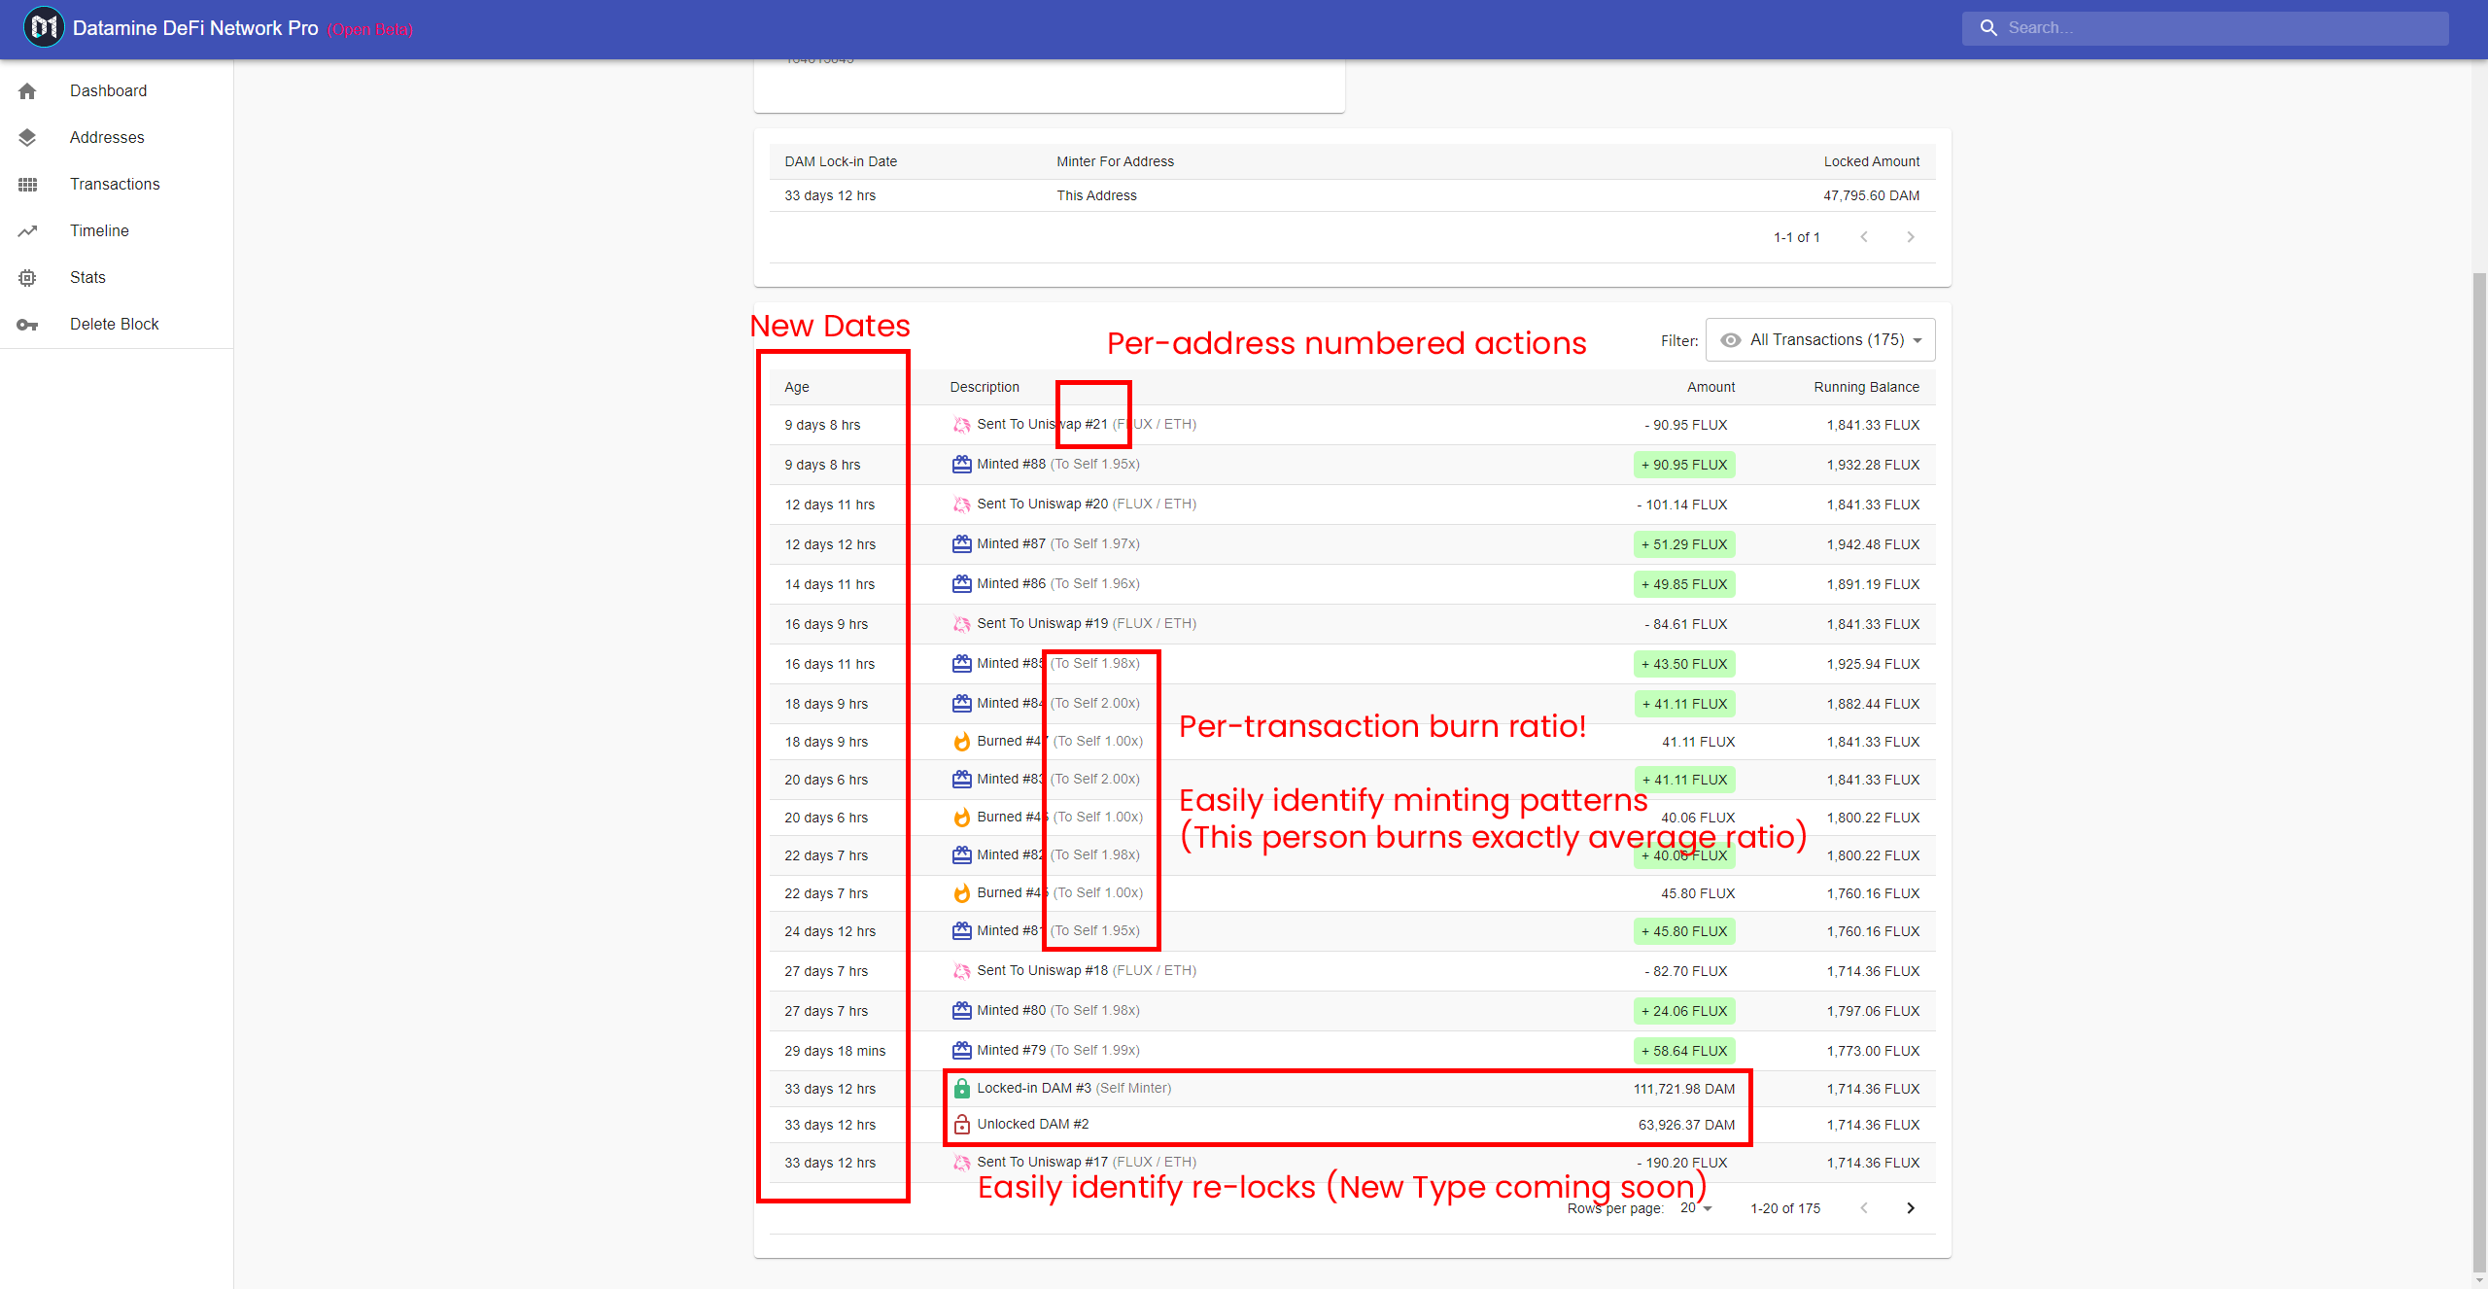The image size is (2488, 1289).
Task: Click the mint icon for Minted #86
Action: pyautogui.click(x=961, y=584)
